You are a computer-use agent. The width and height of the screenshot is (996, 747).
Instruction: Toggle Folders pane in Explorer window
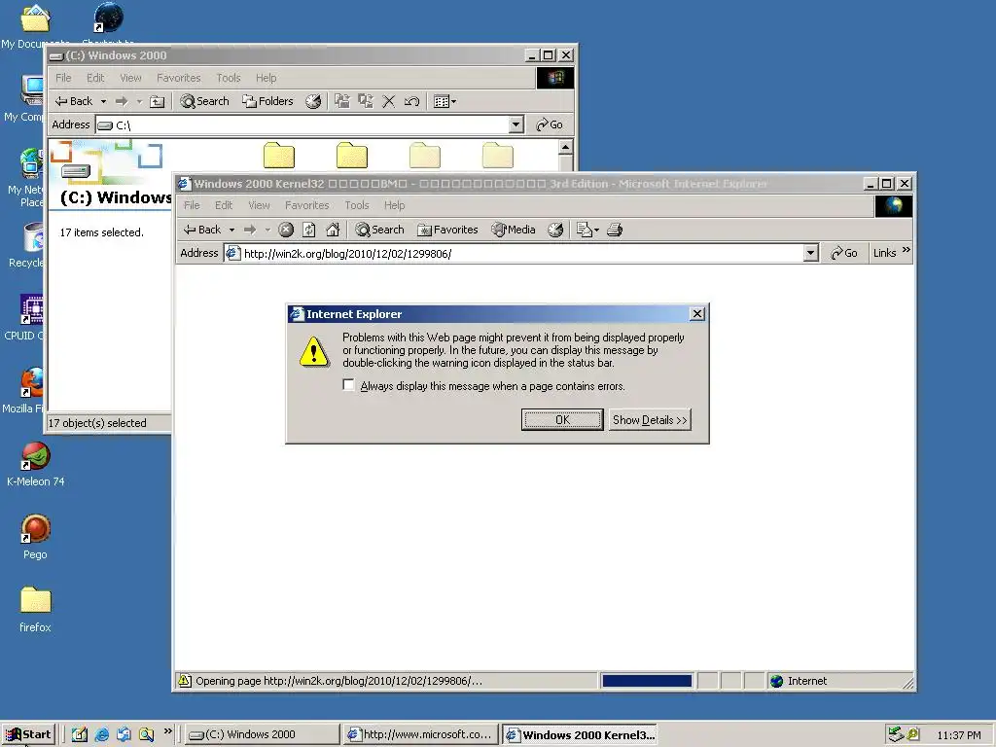(268, 101)
